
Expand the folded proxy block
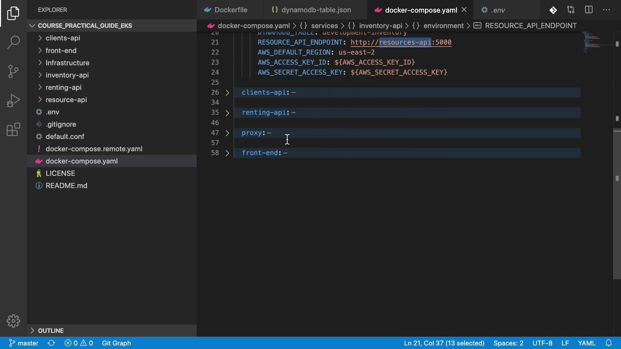click(227, 133)
